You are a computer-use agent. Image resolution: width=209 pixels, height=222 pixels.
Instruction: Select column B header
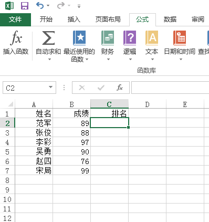tap(72, 104)
